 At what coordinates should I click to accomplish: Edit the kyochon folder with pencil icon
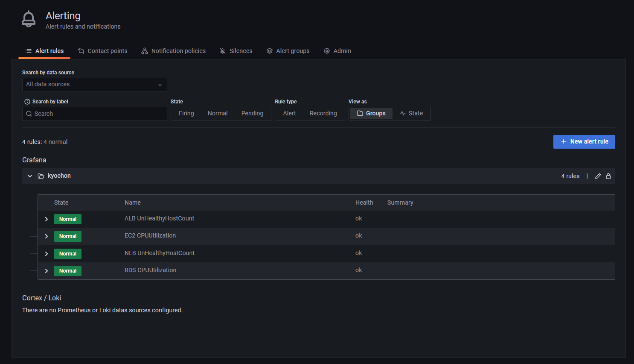[598, 176]
